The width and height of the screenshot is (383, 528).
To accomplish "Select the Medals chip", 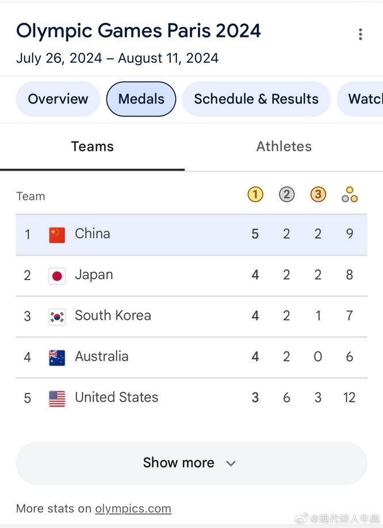I will pos(141,99).
